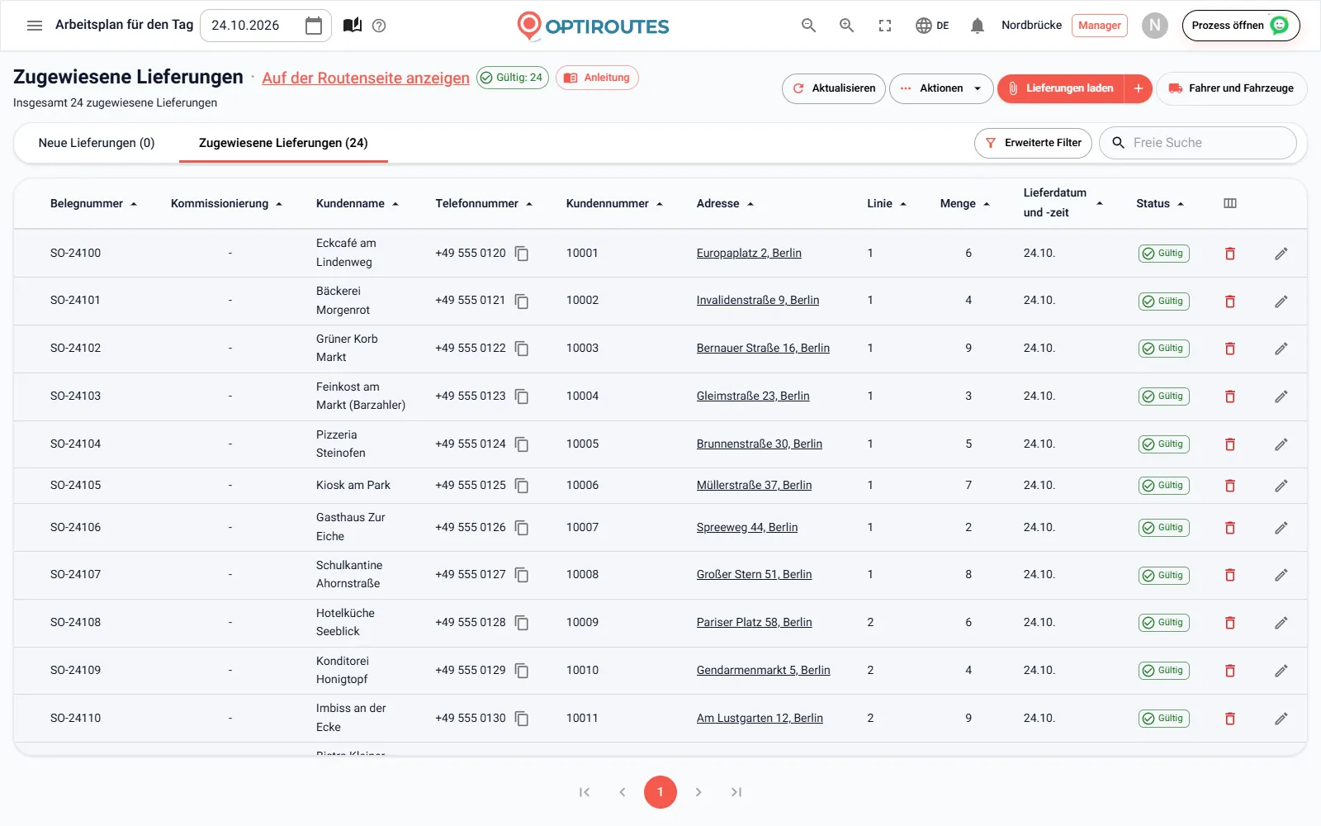Open the hamburger navigation menu
1321x826 pixels.
pos(35,26)
